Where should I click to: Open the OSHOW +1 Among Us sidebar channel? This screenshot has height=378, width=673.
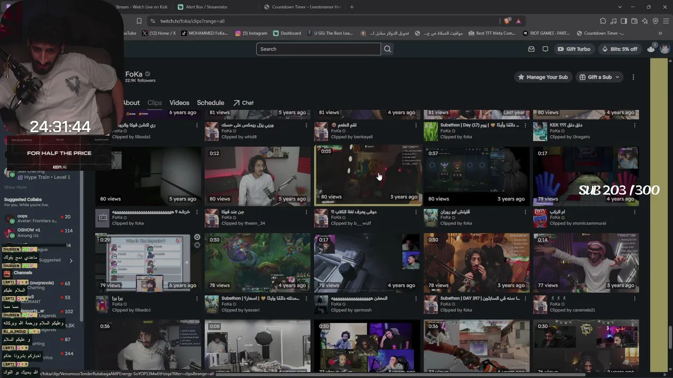point(38,233)
